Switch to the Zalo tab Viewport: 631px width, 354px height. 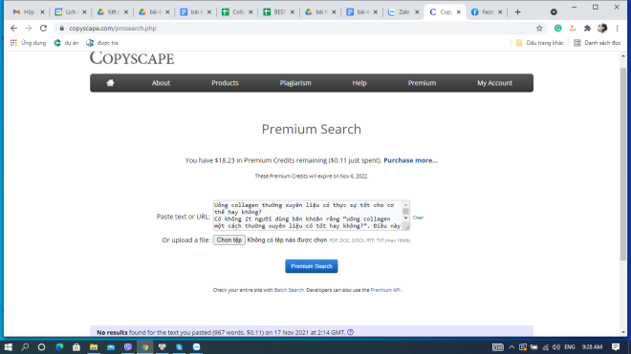403,12
